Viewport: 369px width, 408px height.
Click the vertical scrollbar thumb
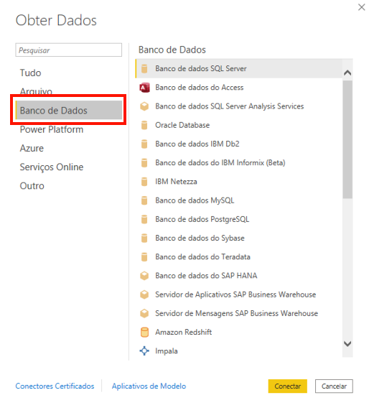[347, 139]
